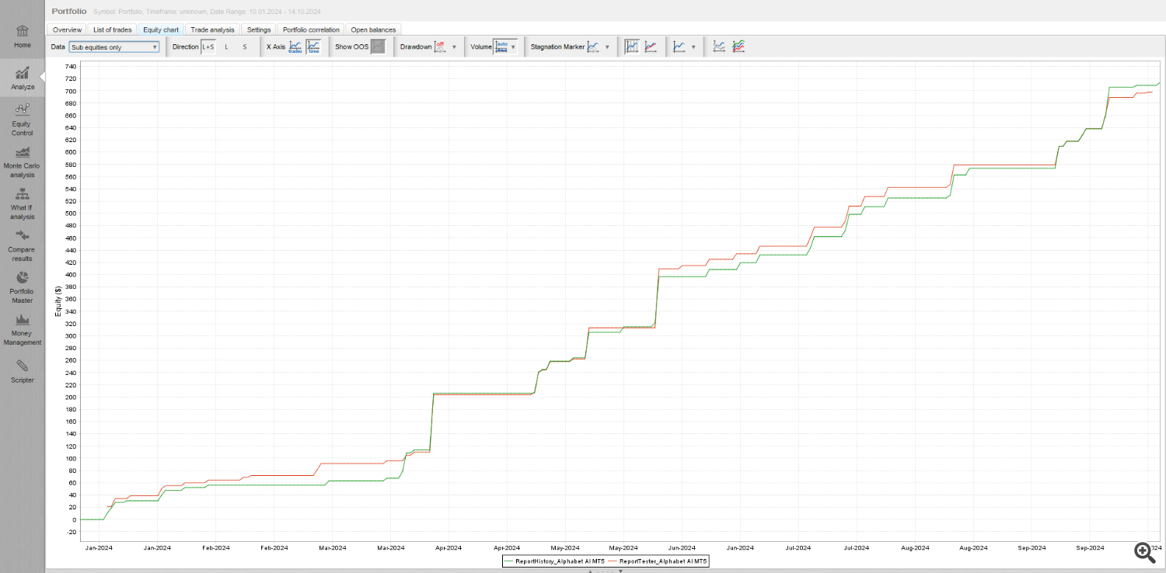Open the Scripter tool
The image size is (1166, 573).
(x=23, y=370)
